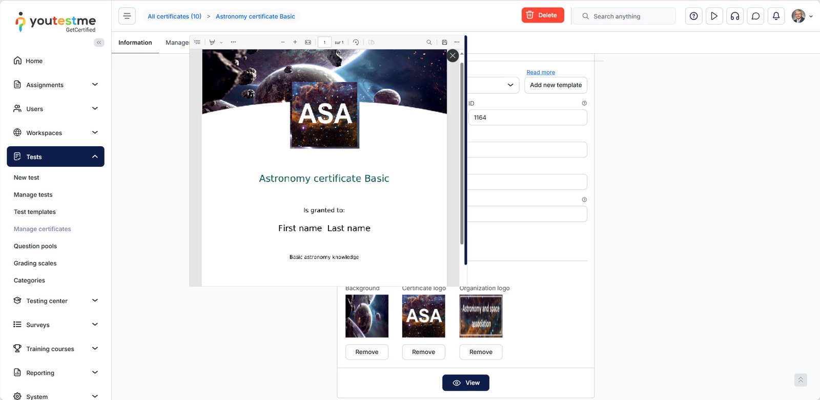Screen dimensions: 820x400
Task: Expand the Surveys menu
Action: [x=56, y=325]
